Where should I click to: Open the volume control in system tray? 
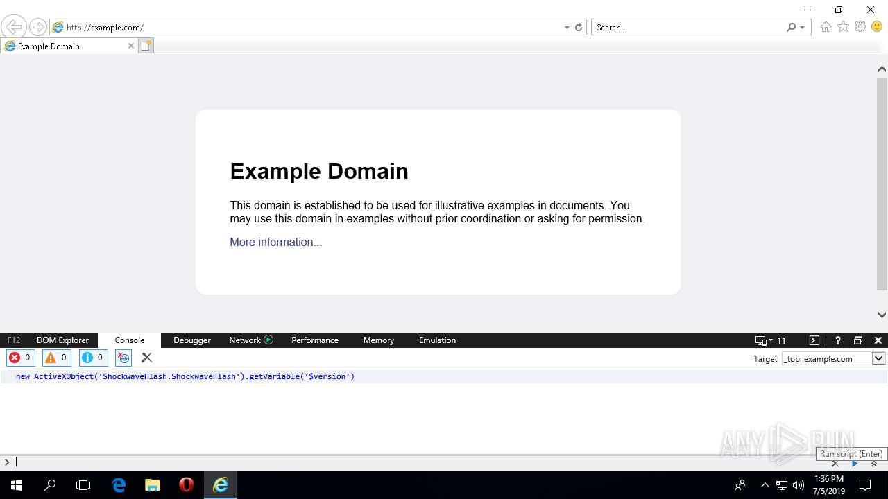(x=799, y=485)
